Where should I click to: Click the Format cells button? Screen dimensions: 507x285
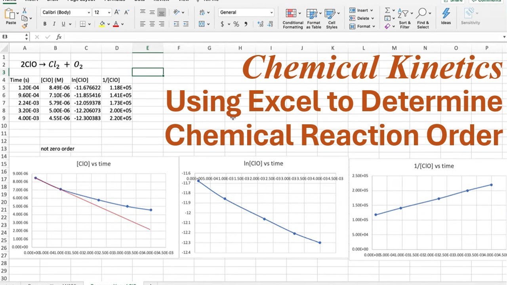(363, 26)
